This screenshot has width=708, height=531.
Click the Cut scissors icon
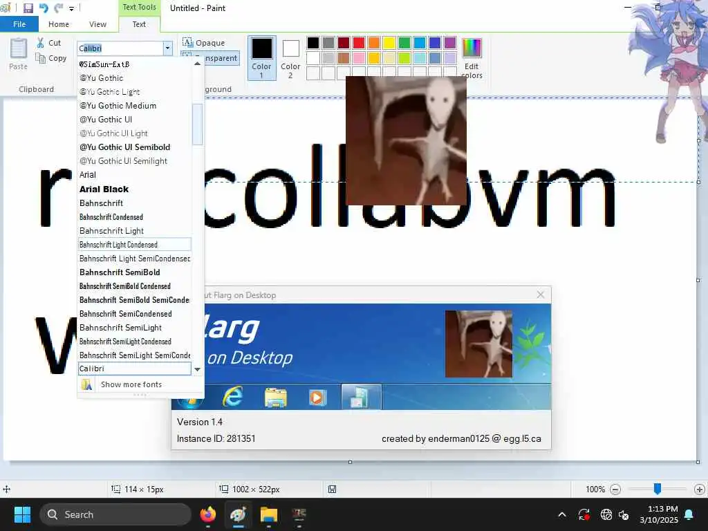pyautogui.click(x=41, y=42)
